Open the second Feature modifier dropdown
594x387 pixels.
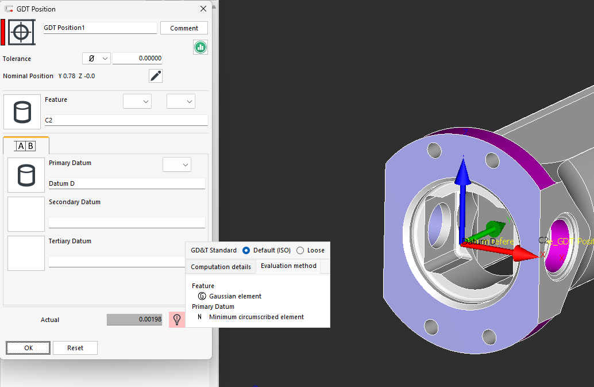(x=181, y=101)
